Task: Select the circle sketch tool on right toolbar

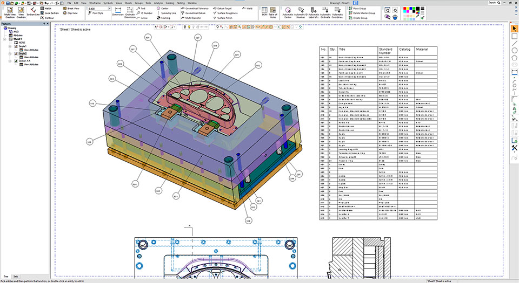Action: click(x=514, y=50)
